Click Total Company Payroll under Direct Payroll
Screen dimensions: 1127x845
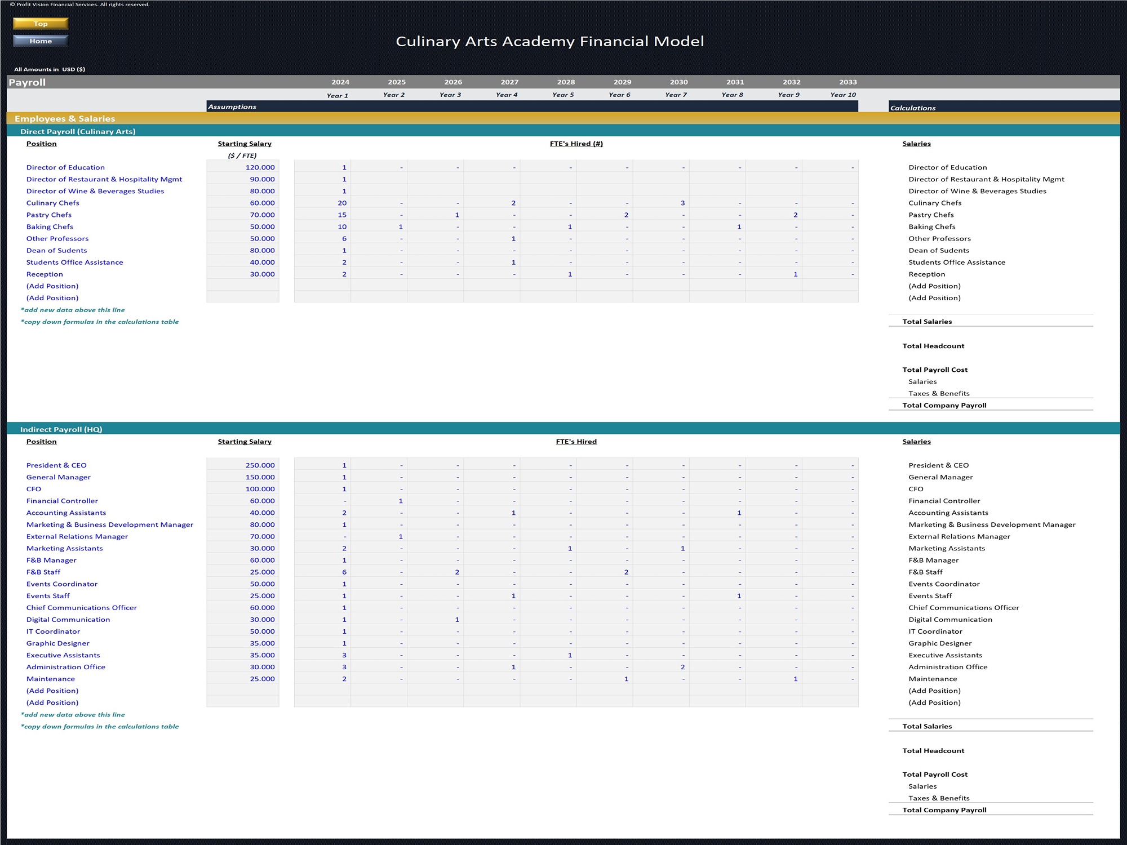pyautogui.click(x=944, y=405)
